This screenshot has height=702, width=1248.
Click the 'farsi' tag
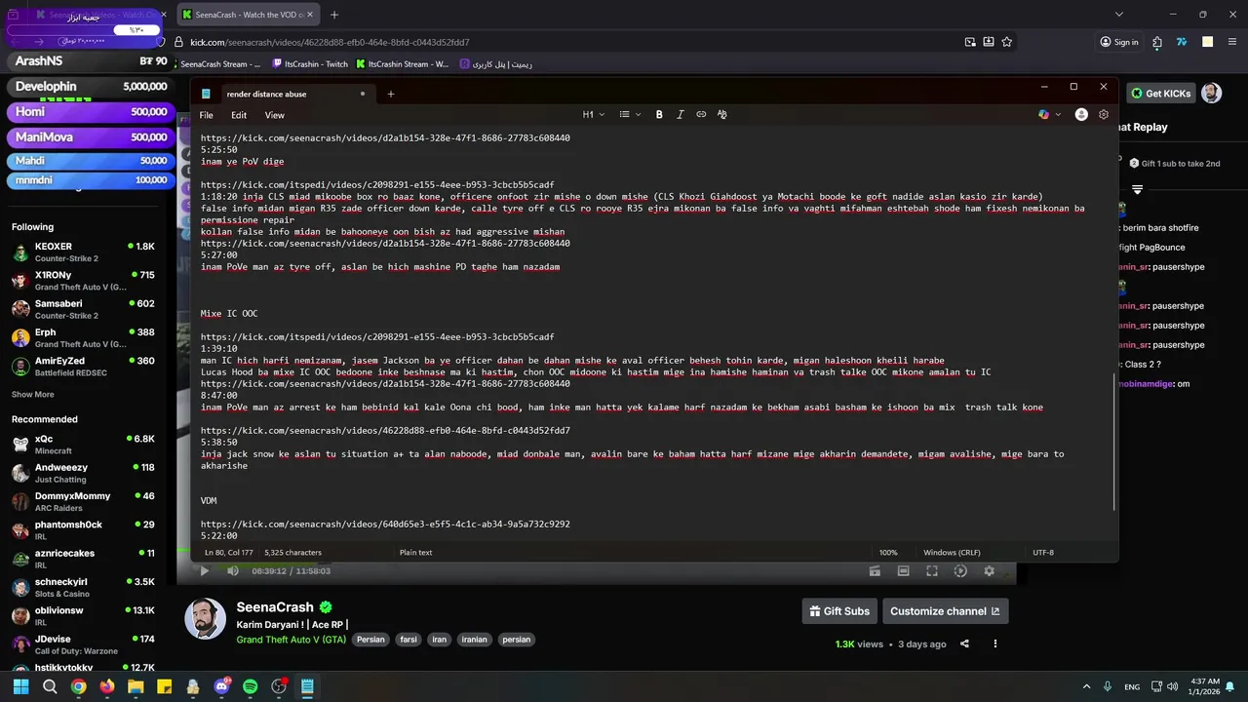(x=409, y=640)
